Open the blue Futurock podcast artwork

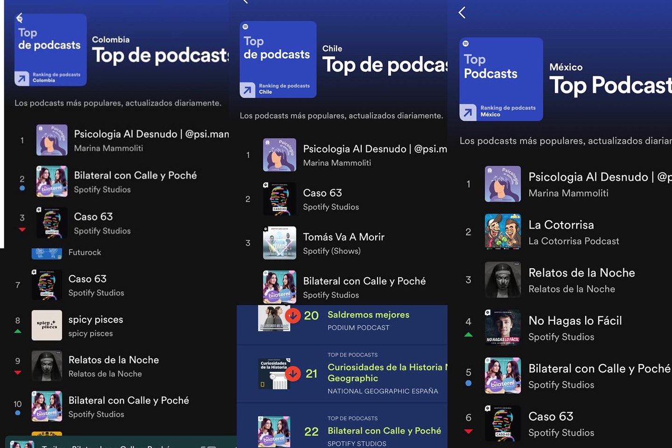46,254
